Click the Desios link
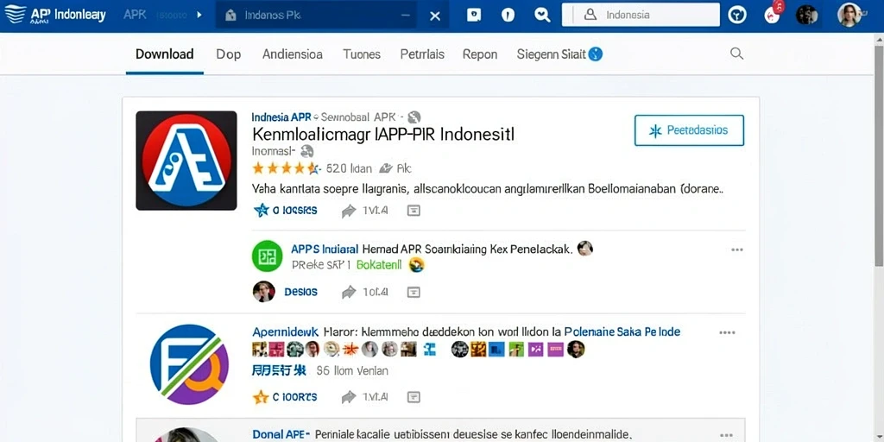Screen dimensions: 884x442 click(x=301, y=292)
